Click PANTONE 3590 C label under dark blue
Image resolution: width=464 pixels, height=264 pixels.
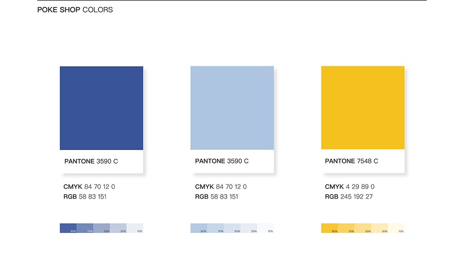pyautogui.click(x=91, y=162)
